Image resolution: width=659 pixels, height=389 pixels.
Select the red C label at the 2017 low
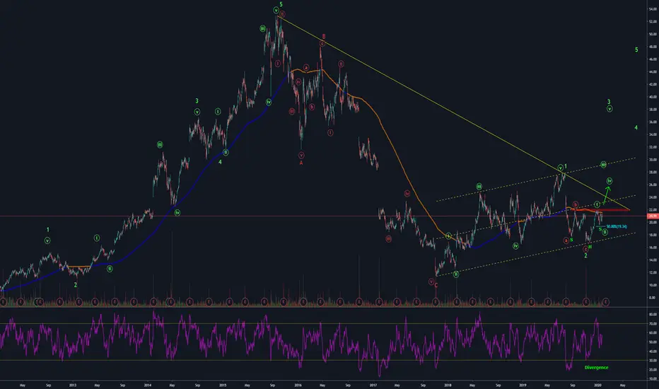coord(436,285)
